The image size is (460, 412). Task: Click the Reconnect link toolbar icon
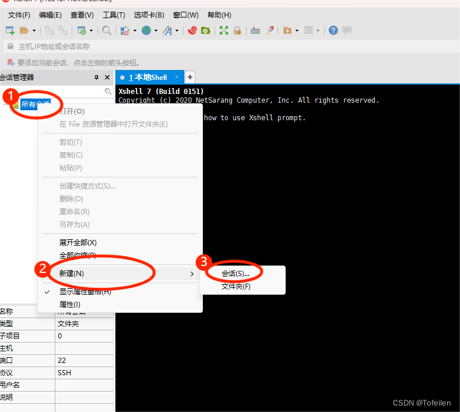pos(63,30)
